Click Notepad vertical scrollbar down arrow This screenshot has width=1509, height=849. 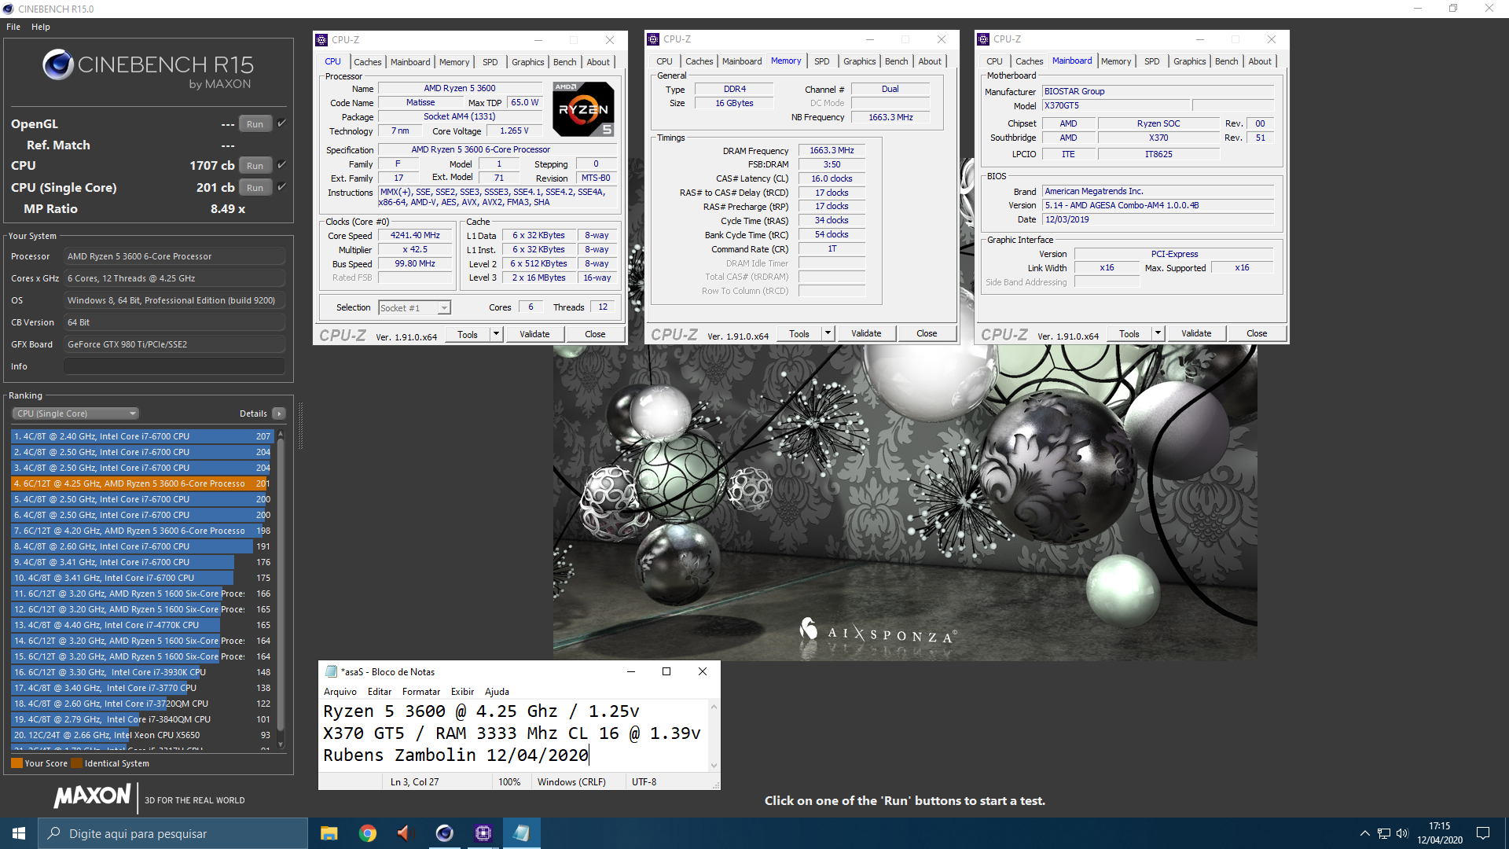pos(714,766)
